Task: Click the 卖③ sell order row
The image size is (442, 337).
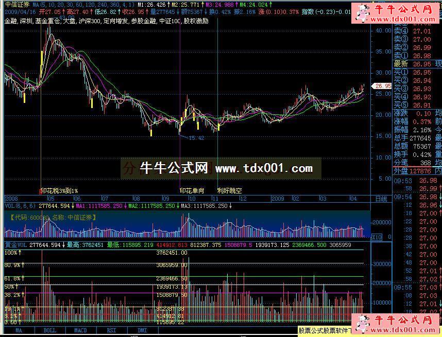Action: tap(413, 39)
